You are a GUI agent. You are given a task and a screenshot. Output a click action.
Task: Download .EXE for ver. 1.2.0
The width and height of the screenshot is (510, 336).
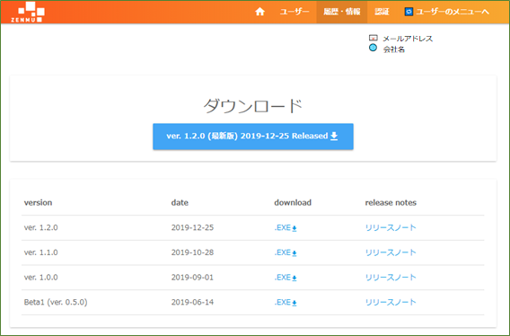(x=286, y=228)
